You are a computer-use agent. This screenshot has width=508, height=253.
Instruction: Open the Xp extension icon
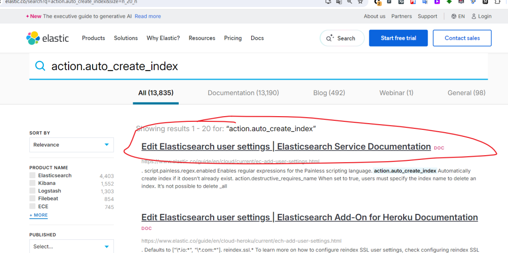(401, 1)
